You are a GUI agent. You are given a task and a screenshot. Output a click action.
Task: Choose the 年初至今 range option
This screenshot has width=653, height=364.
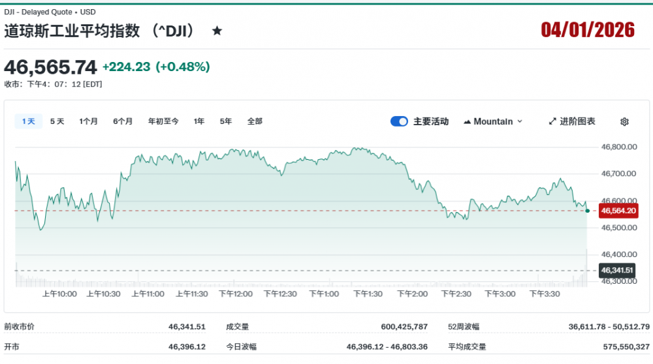coord(163,121)
